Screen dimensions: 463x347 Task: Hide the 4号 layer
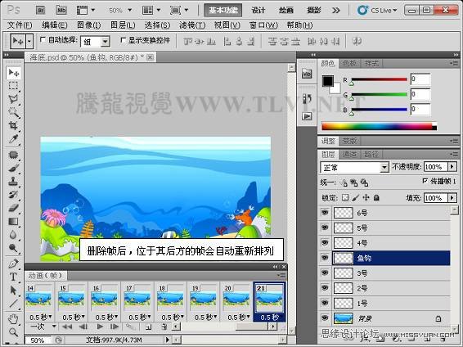click(x=325, y=242)
